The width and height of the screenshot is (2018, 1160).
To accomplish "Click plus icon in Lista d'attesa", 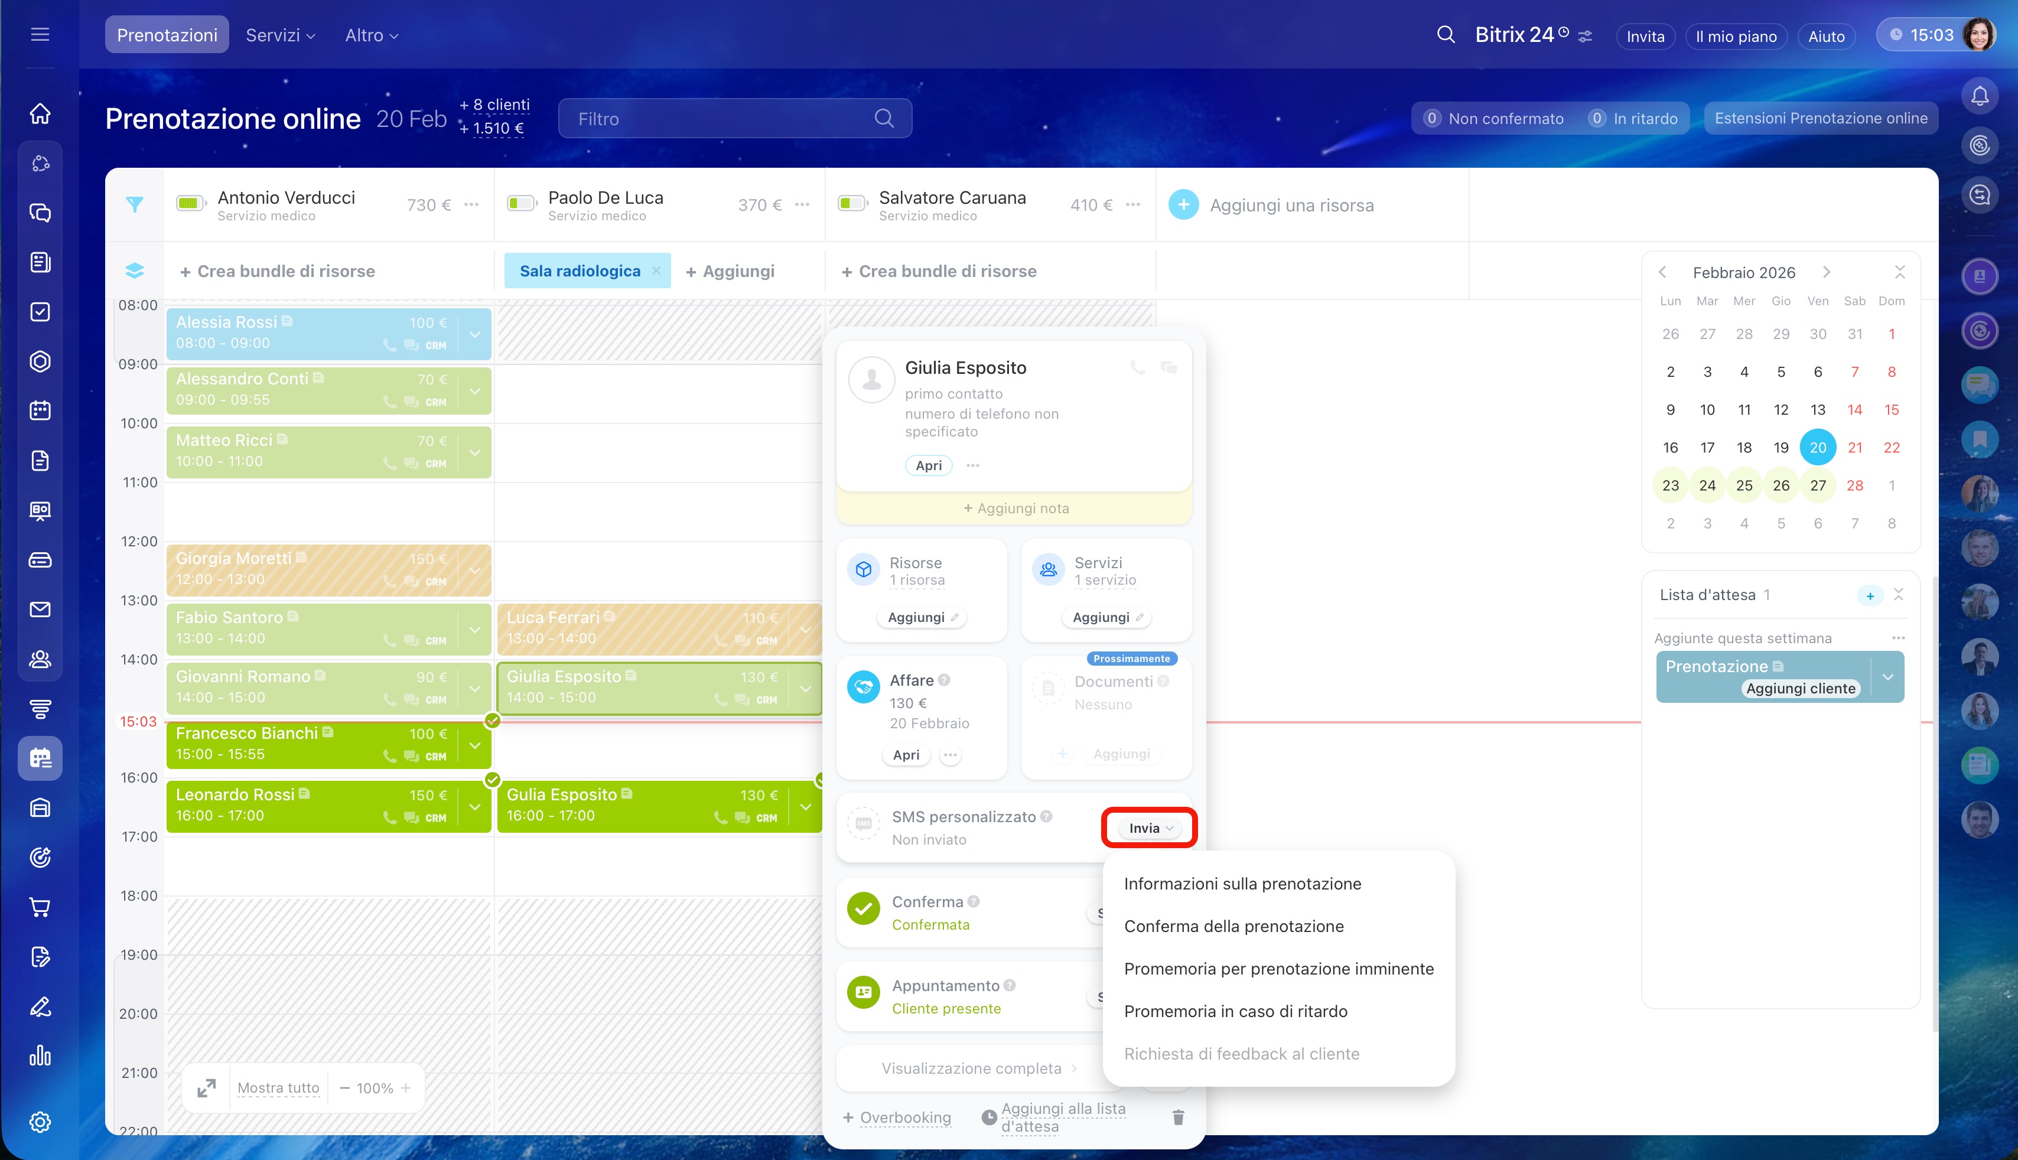I will (x=1869, y=595).
